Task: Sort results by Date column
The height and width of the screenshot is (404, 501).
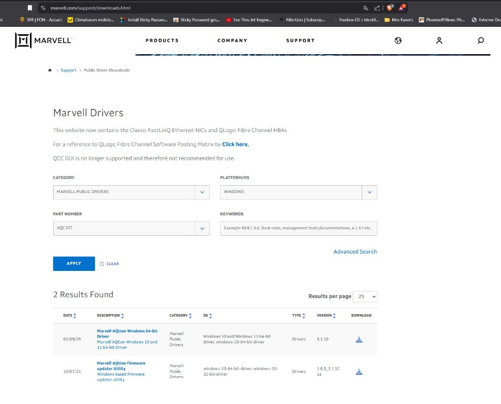Action: point(70,316)
